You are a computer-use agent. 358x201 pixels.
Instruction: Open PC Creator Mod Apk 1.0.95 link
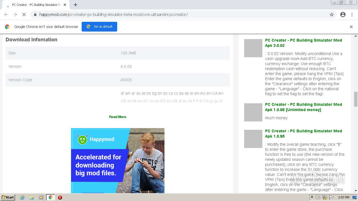tap(303, 133)
